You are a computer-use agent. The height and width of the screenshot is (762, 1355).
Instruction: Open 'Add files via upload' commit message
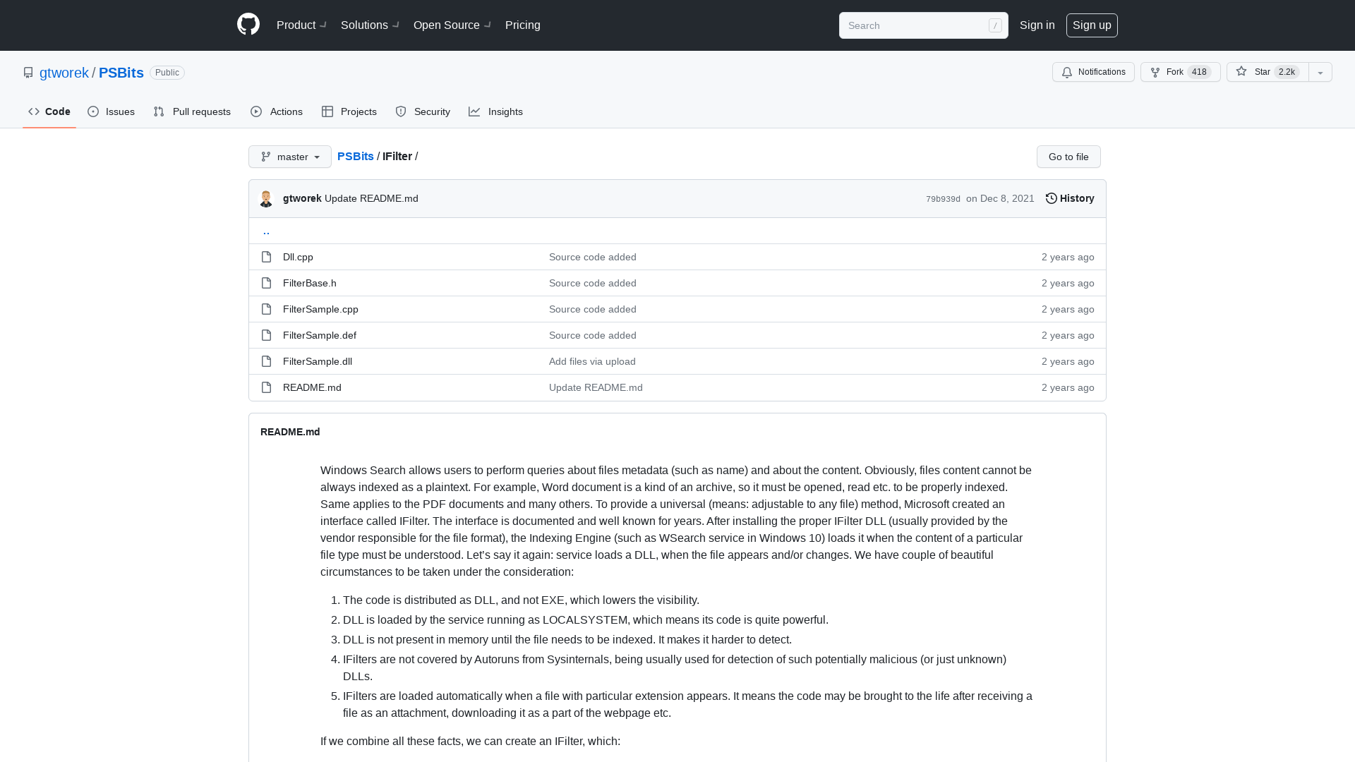(x=592, y=361)
